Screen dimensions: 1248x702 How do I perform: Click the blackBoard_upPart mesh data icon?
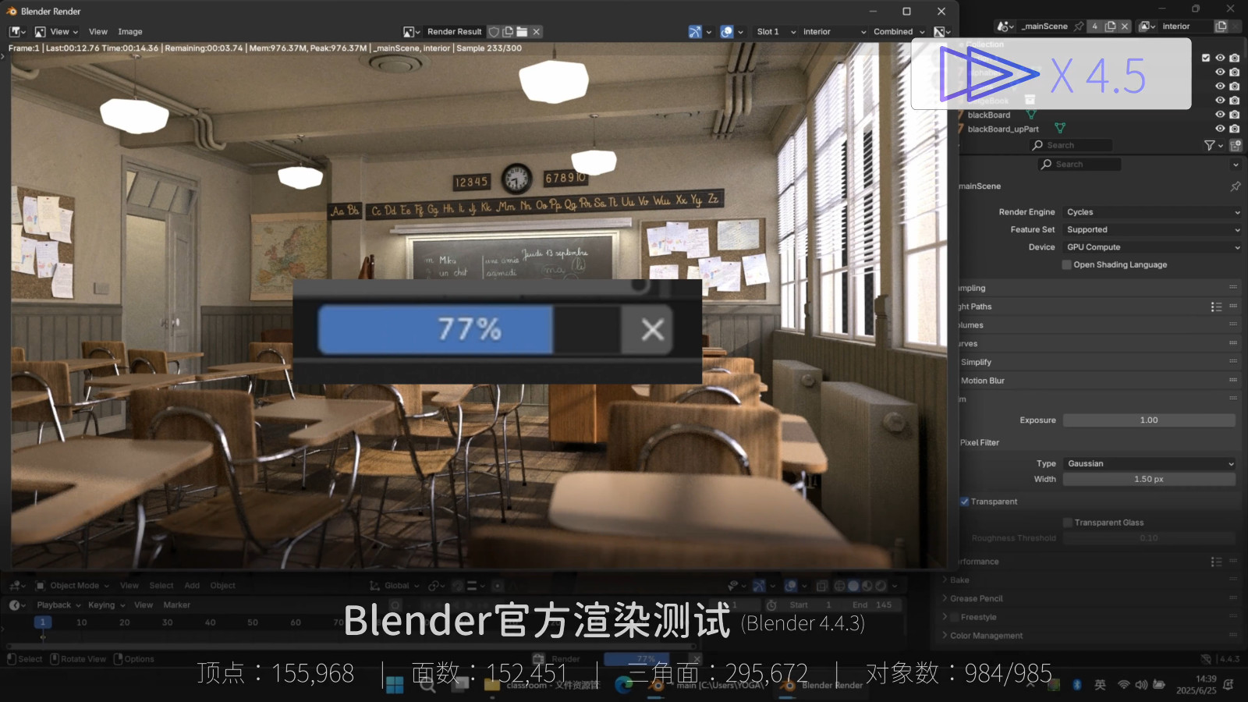click(x=1060, y=129)
